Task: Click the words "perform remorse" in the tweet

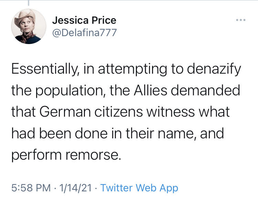Action: tap(66, 155)
